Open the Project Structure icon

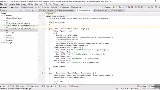(156, 7)
